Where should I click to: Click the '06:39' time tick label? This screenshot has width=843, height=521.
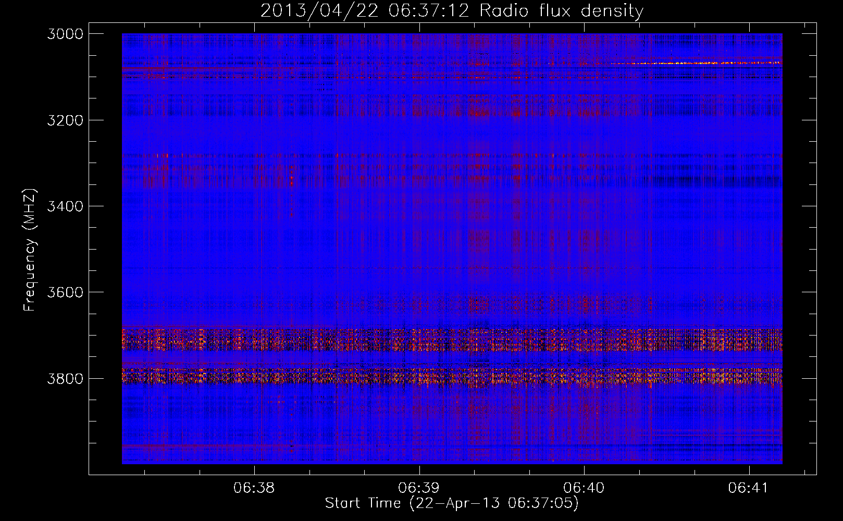coord(419,488)
